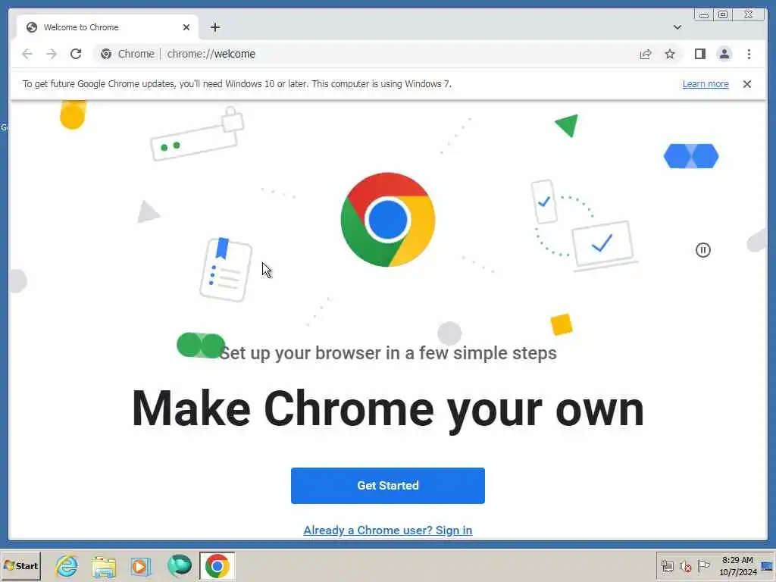Click the show desktop button
776x582 pixels.
point(768,565)
